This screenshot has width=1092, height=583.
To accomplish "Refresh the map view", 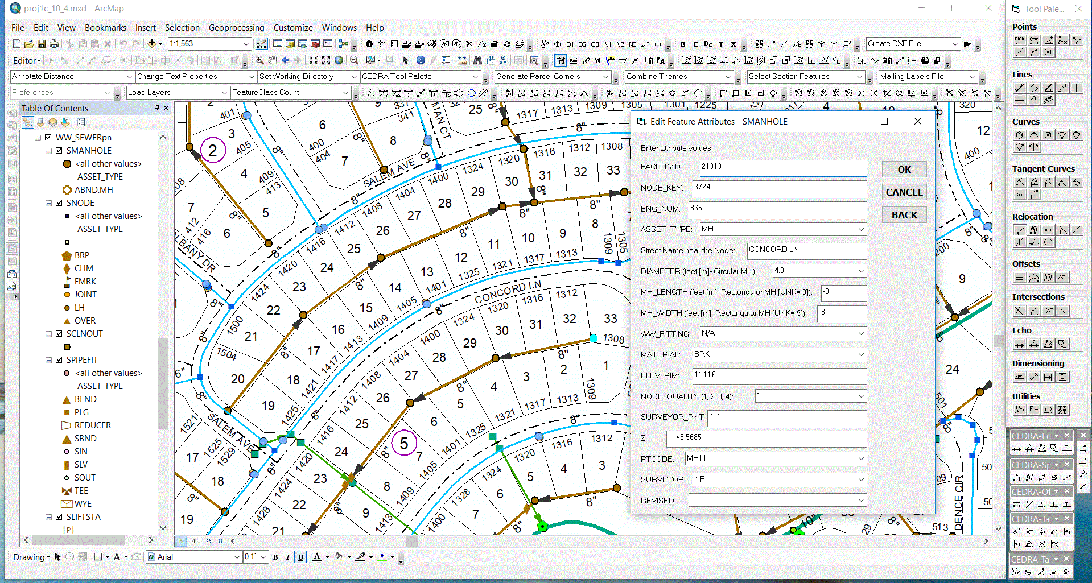I will (x=208, y=541).
